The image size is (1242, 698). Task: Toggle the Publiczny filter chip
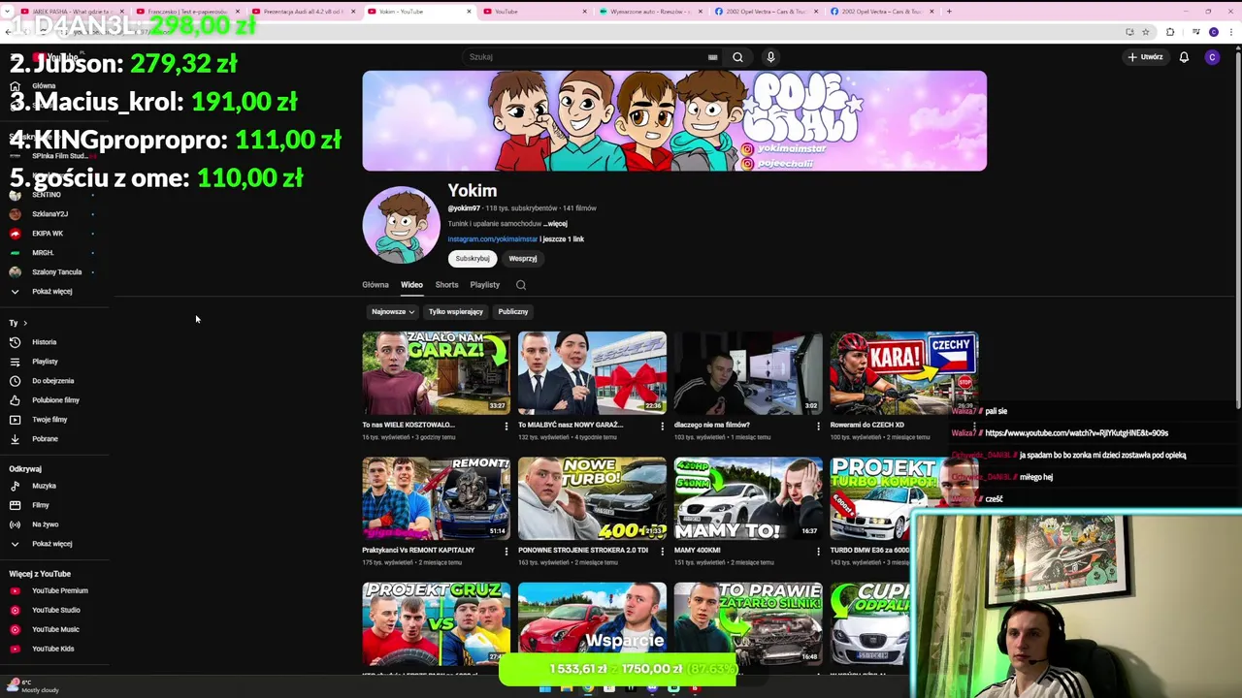pyautogui.click(x=513, y=312)
